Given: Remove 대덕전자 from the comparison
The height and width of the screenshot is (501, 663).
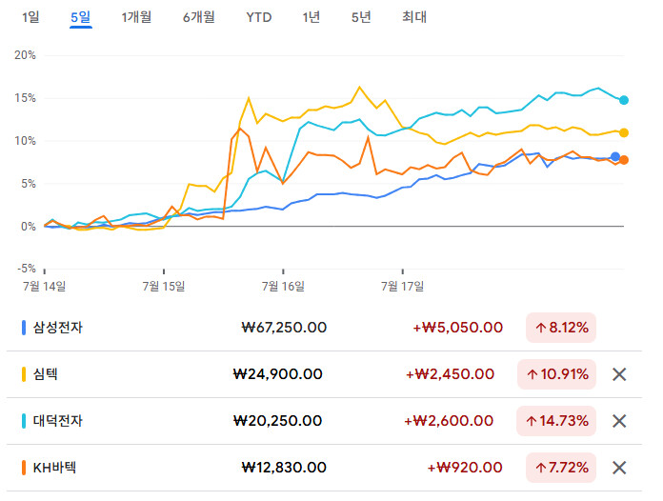Looking at the screenshot, I should pos(619,421).
